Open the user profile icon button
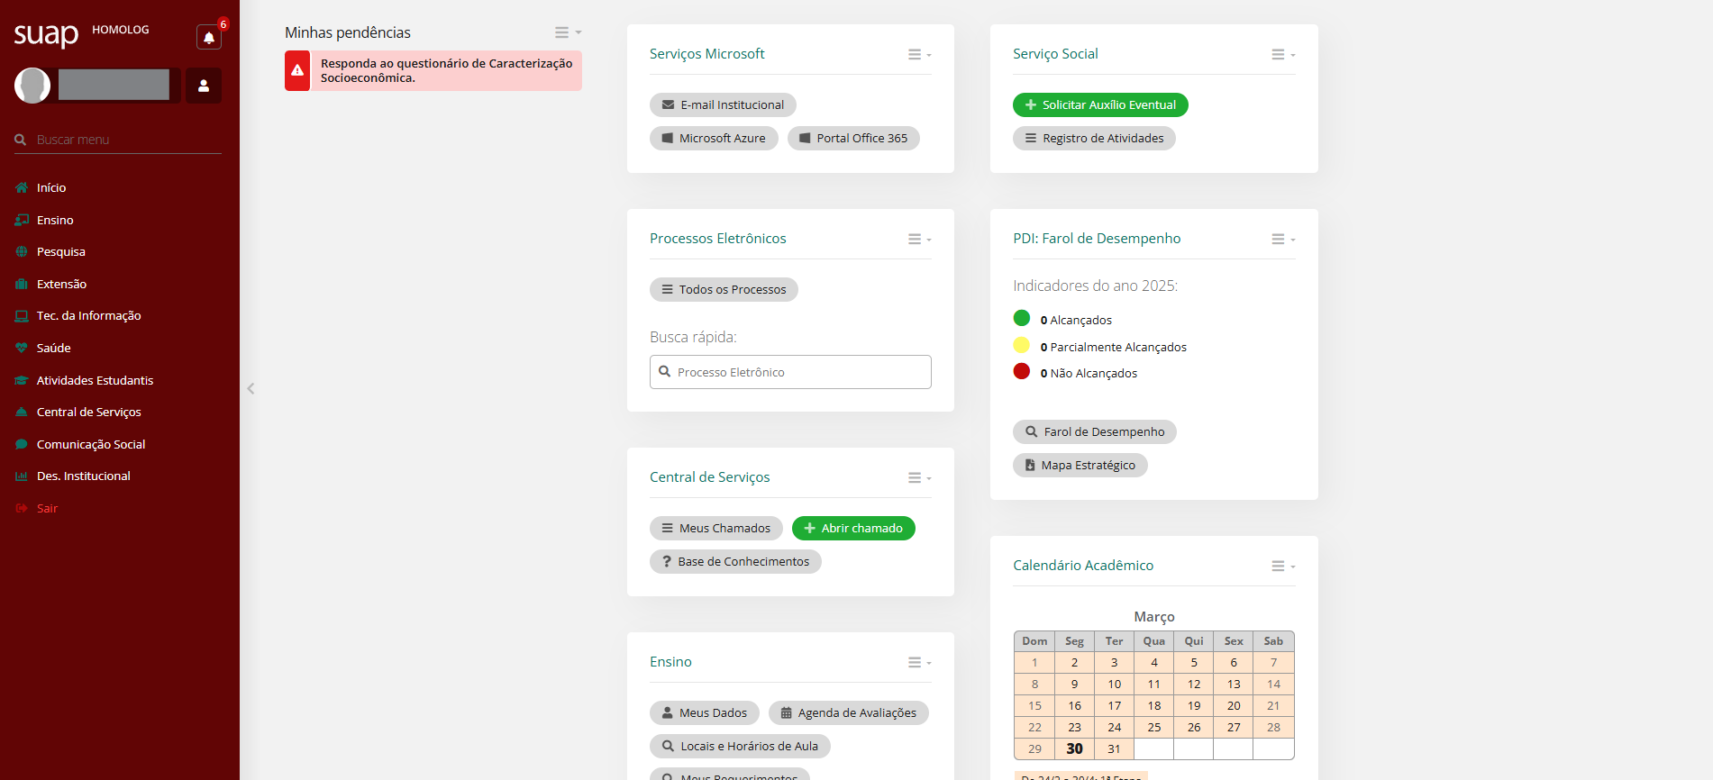Viewport: 1713px width, 780px height. [x=204, y=86]
